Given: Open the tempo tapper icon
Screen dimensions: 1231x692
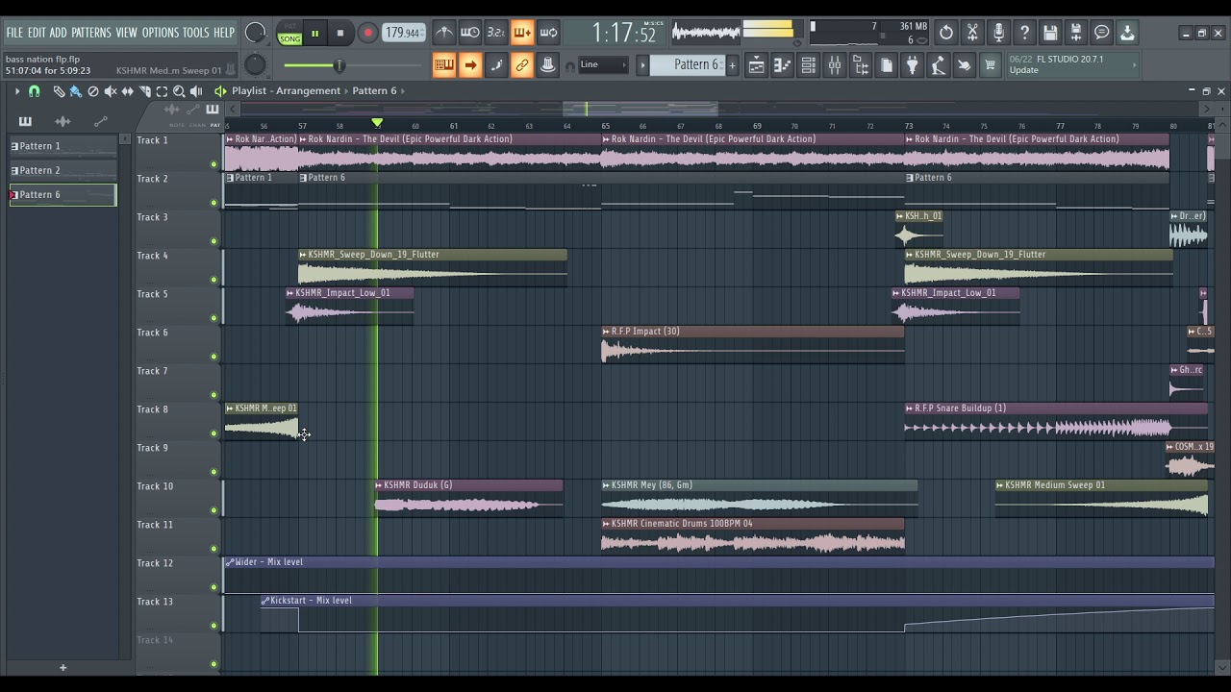Looking at the screenshot, I should pyautogui.click(x=938, y=65).
